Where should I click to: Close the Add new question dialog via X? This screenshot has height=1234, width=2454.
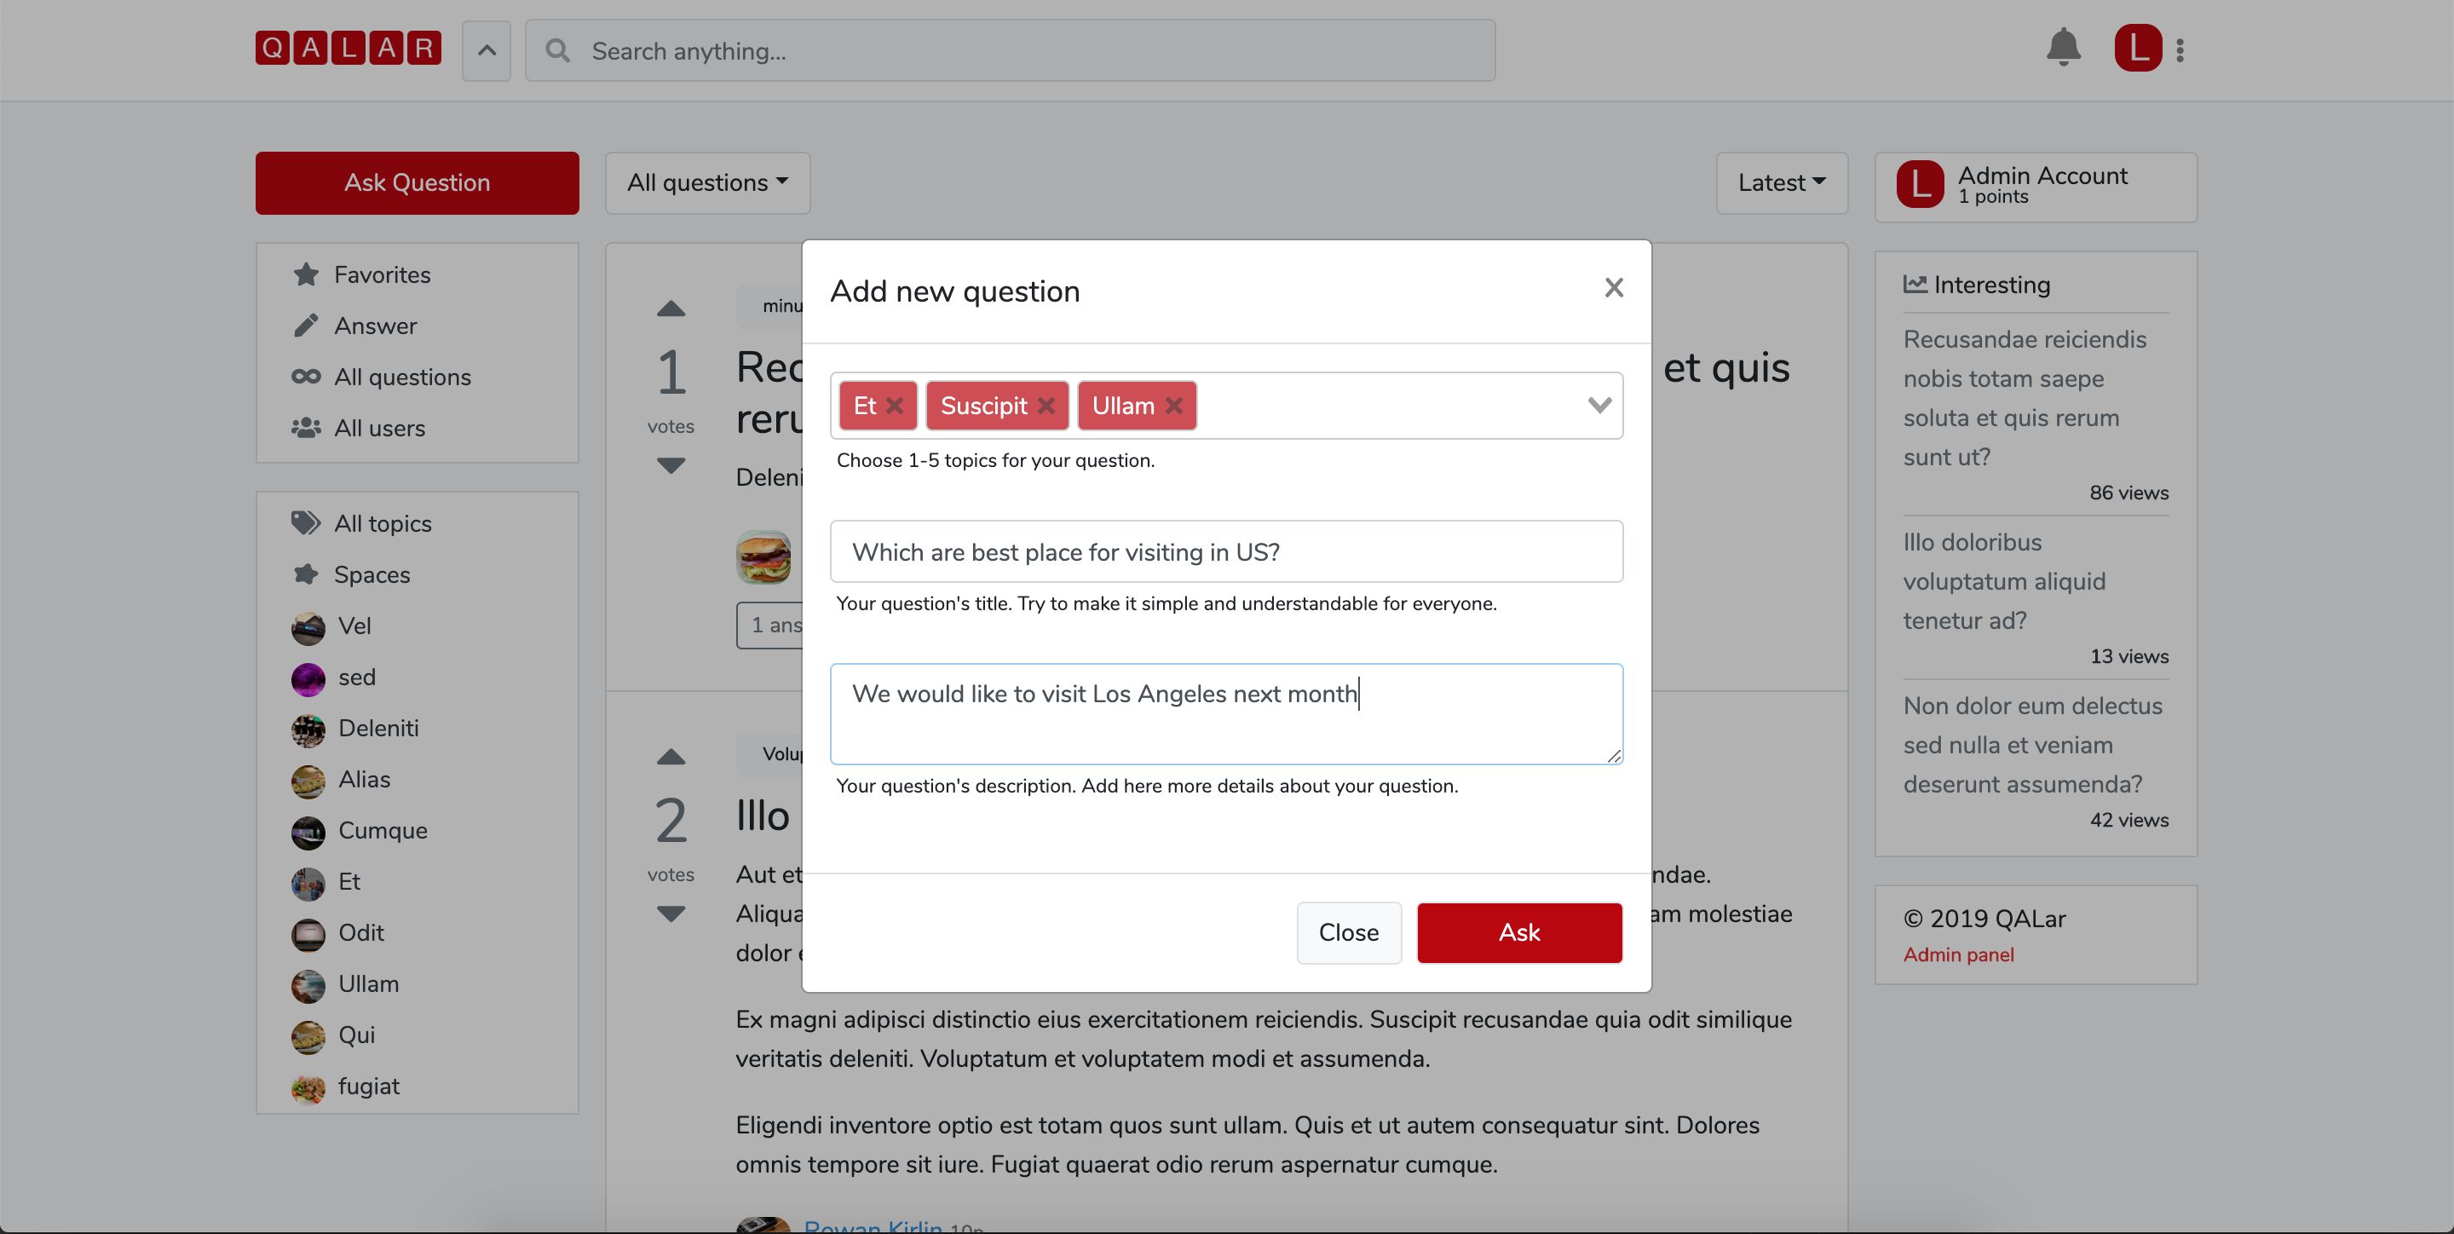point(1613,288)
